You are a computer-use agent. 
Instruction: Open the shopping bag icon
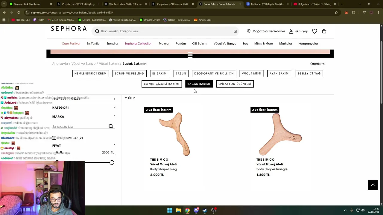tap(324, 31)
